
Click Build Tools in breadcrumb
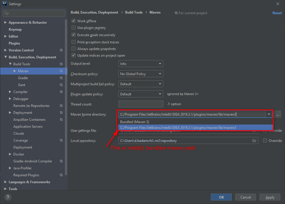134,12
